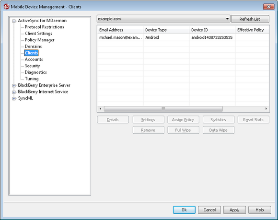Open Policy Manager tree item
Image resolution: width=278 pixels, height=220 pixels.
(x=39, y=40)
